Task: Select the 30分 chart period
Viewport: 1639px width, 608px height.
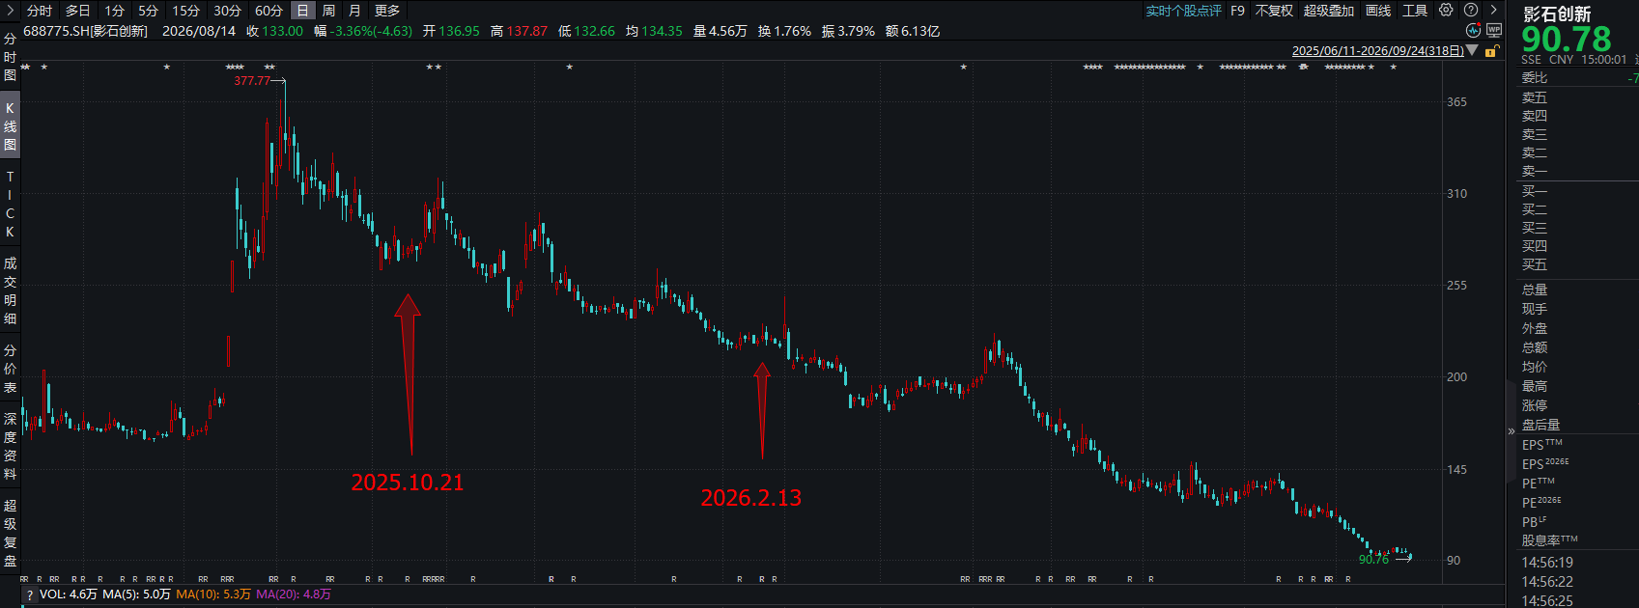Action: click(227, 11)
